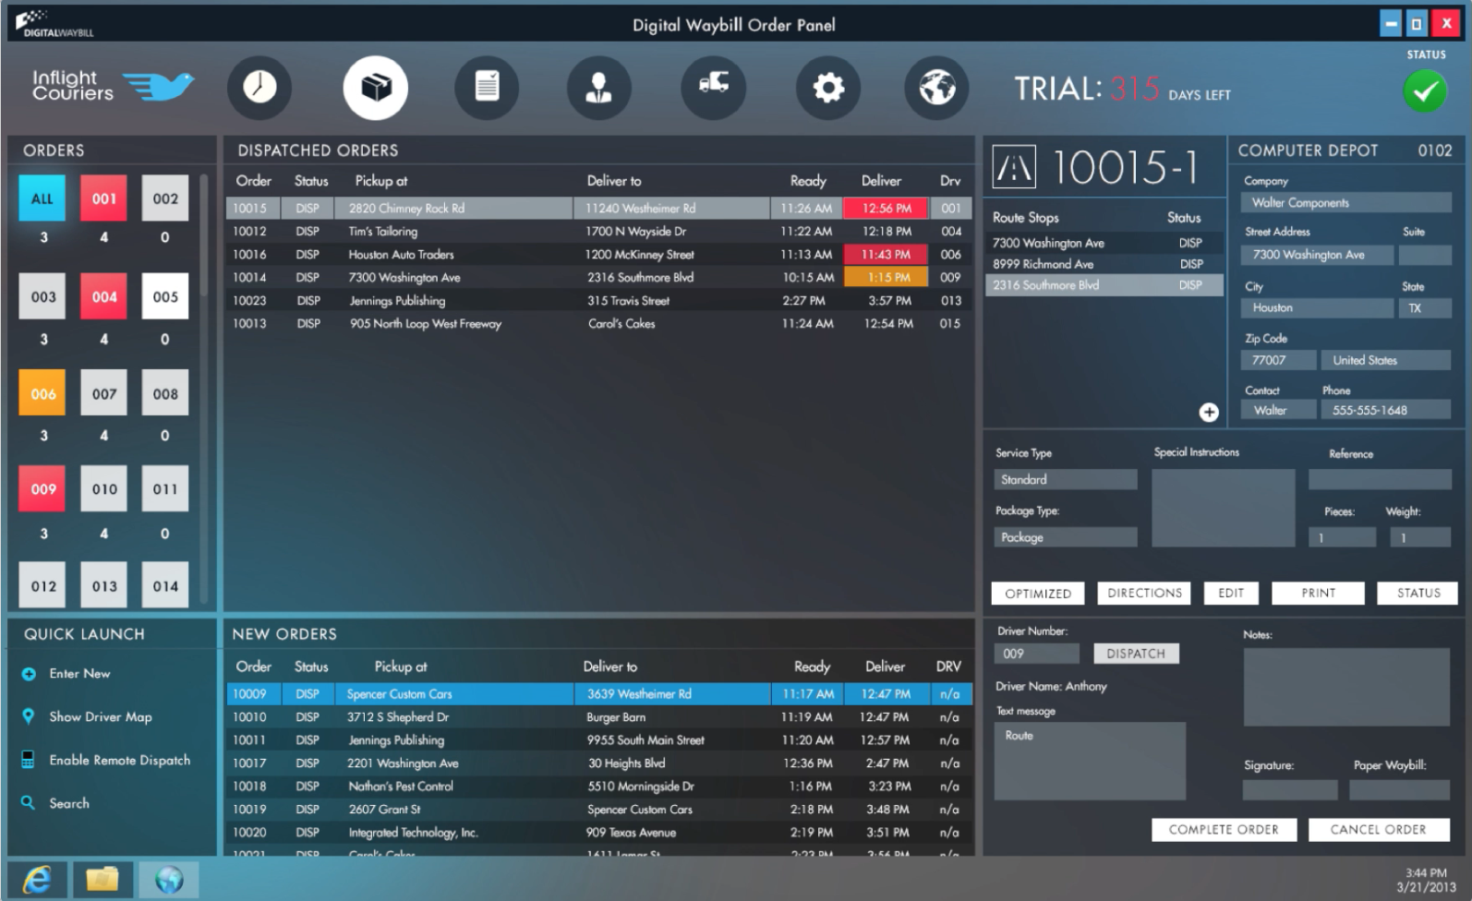Toggle the OPTIMIZED route button
The image size is (1472, 901).
(x=1038, y=594)
